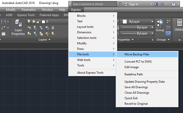
Task: Click the Group add/remove objects icon
Action: pos(168,28)
